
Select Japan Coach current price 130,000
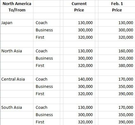79,23
